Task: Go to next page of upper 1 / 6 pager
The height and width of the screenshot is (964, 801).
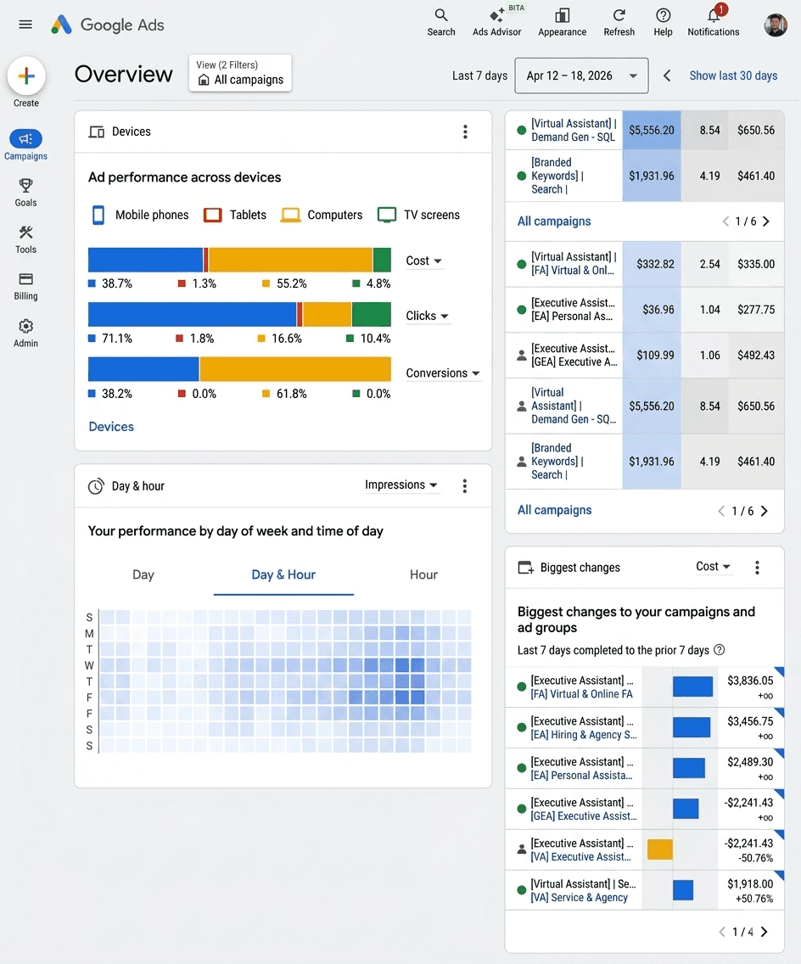Action: (x=766, y=221)
